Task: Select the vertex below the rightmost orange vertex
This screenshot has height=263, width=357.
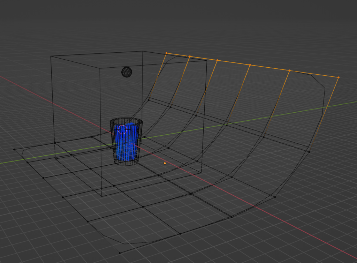Action: [309, 151]
